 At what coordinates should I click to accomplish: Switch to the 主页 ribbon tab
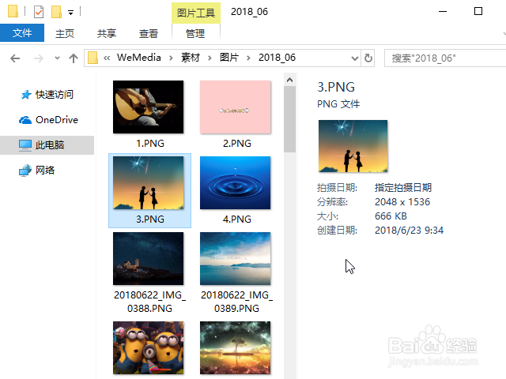coord(65,33)
